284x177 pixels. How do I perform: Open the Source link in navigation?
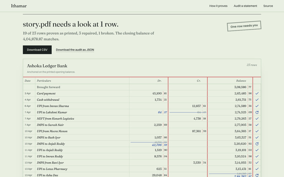[268, 6]
